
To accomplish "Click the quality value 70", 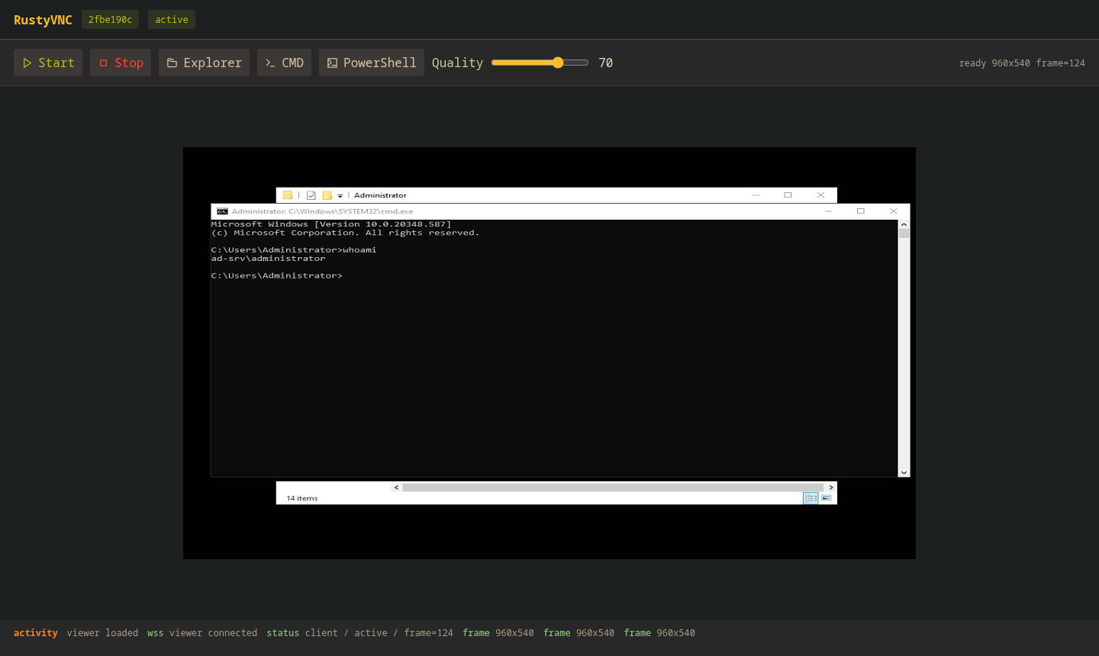I will (606, 63).
